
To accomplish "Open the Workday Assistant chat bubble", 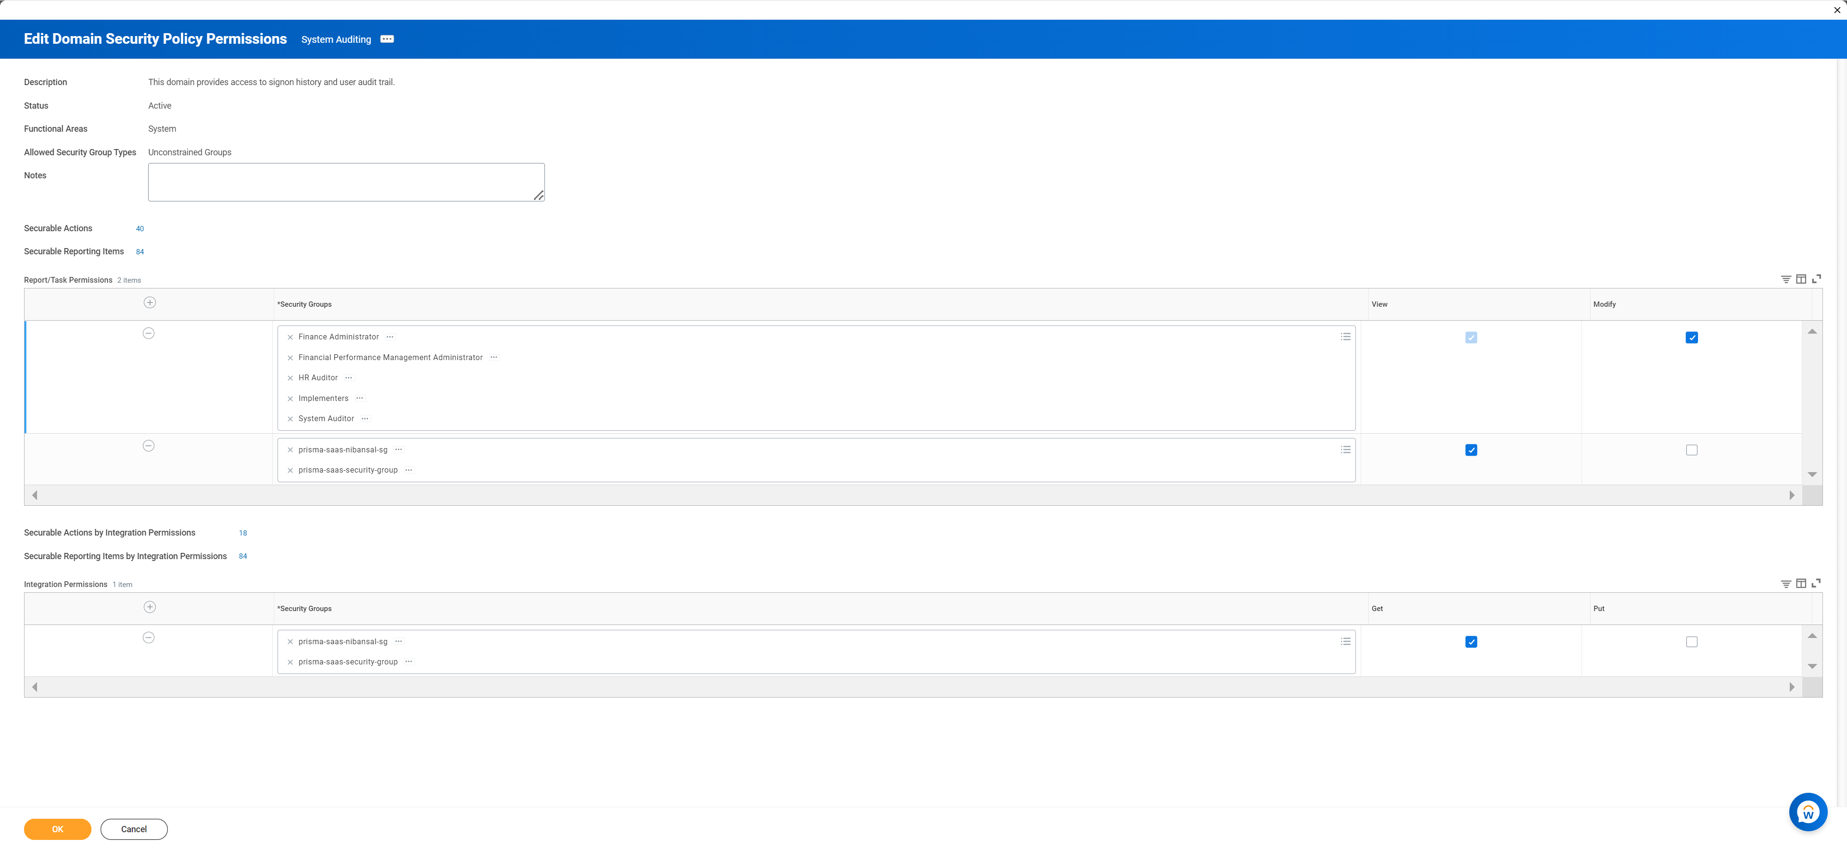I will [1808, 812].
